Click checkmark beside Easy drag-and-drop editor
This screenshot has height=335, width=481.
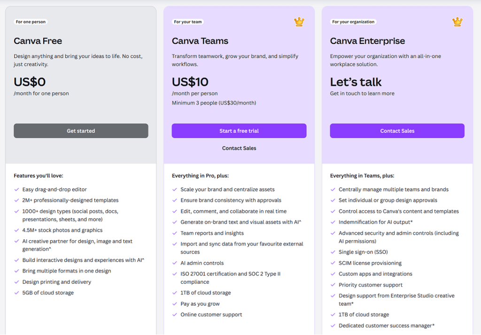coord(17,189)
